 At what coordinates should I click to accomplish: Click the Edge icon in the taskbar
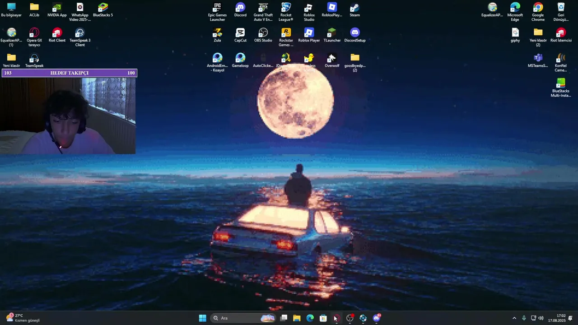point(310,318)
